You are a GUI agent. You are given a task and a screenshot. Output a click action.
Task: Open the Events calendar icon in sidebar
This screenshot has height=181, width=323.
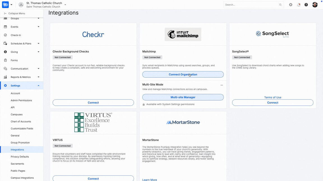tap(6, 27)
